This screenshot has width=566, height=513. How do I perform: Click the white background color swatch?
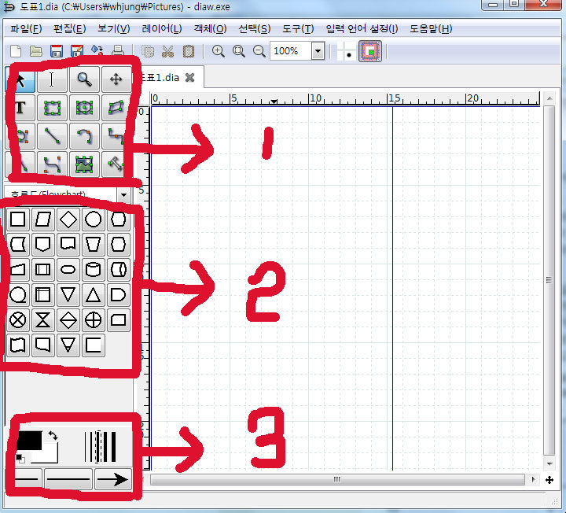49,455
